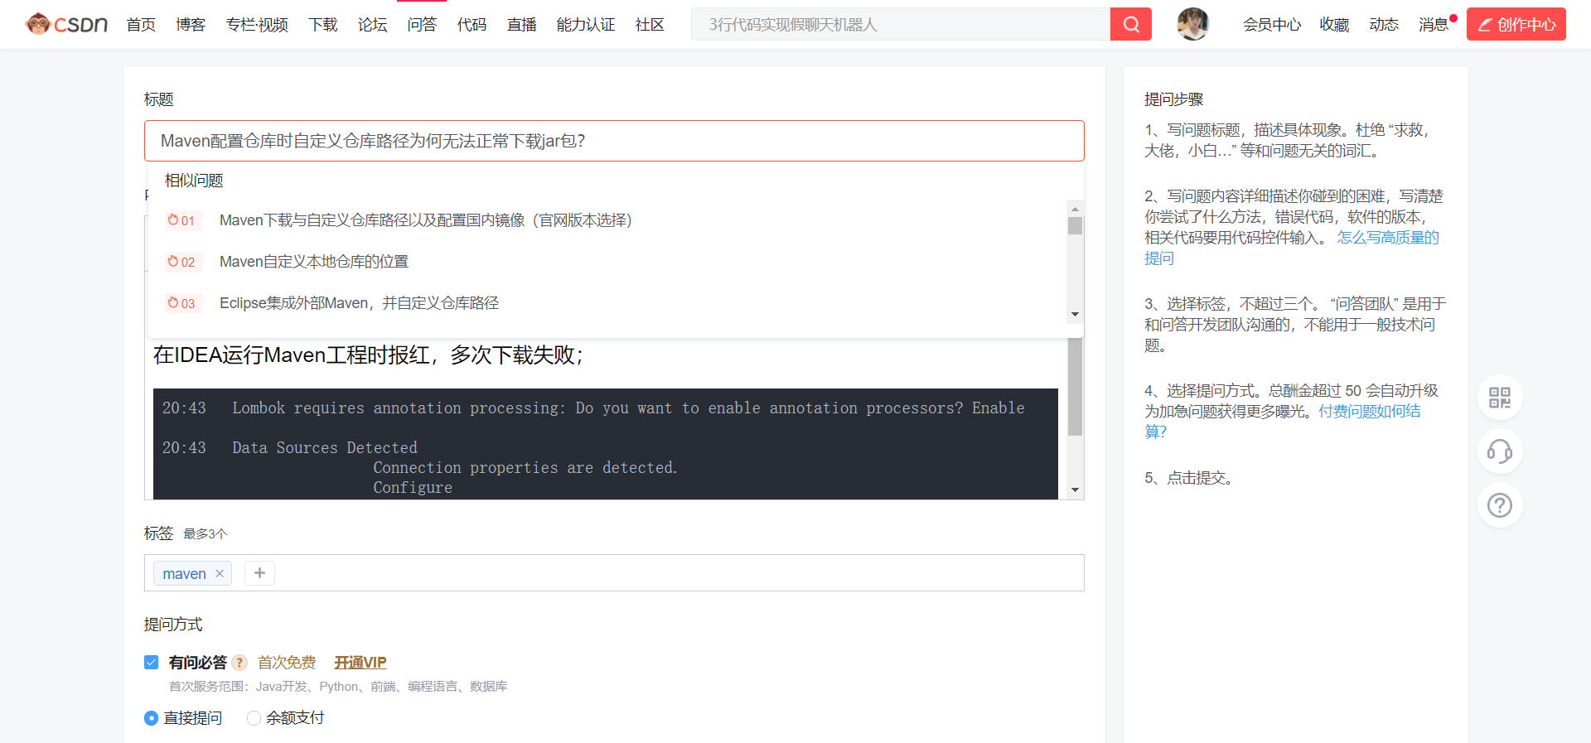Open the customer service headset icon
The width and height of the screenshot is (1591, 743).
coord(1499,451)
